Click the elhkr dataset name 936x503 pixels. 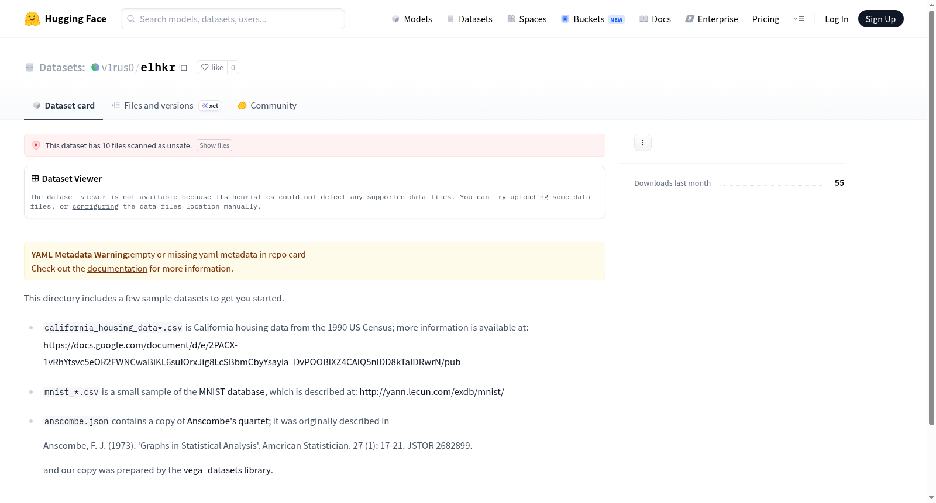point(158,67)
